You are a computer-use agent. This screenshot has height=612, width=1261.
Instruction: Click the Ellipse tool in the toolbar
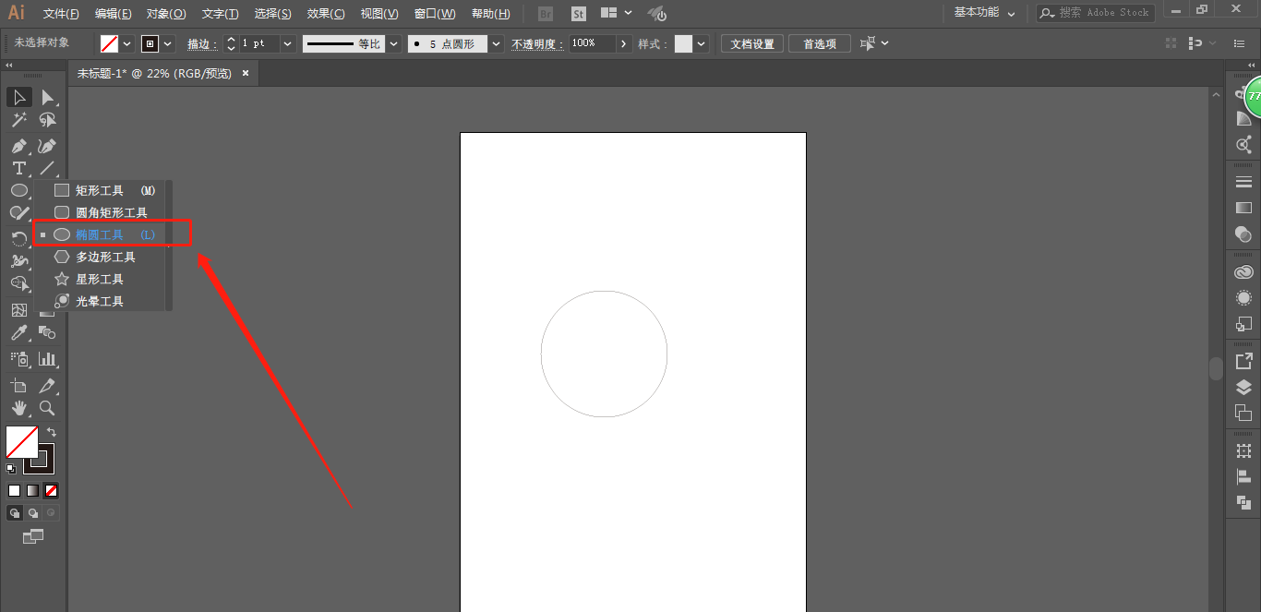tap(19, 190)
